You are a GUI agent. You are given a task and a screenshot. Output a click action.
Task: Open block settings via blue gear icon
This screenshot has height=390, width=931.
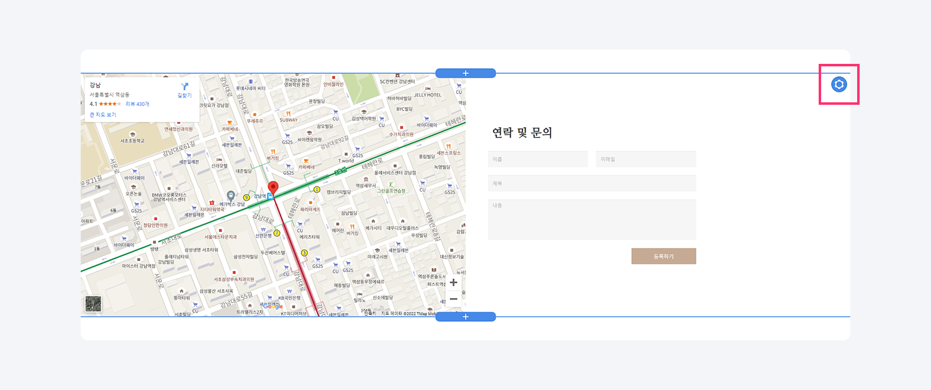[839, 84]
